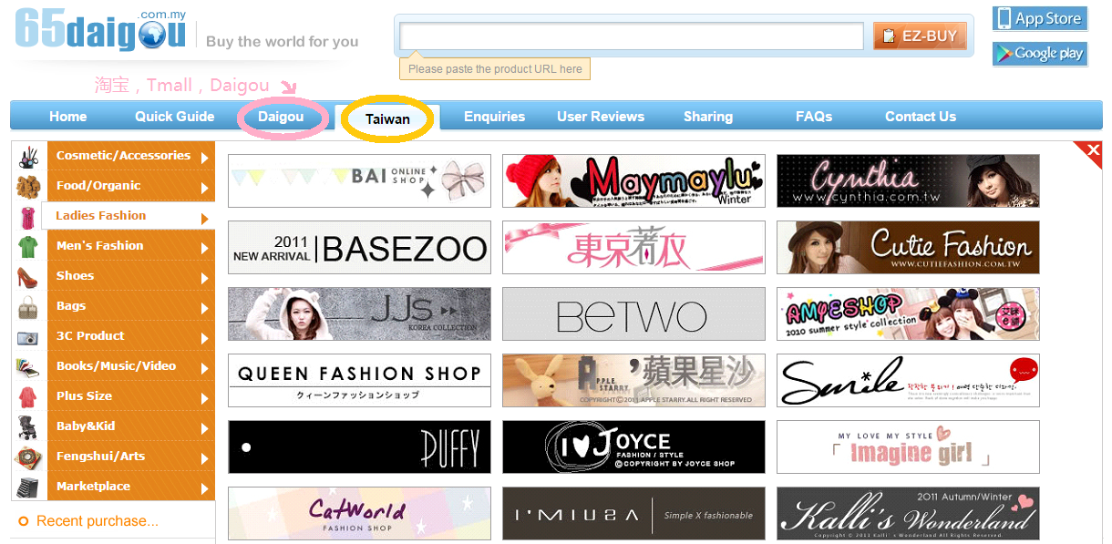
Task: Click the pink dress icon beside Ladies Fashion
Action: point(27,217)
